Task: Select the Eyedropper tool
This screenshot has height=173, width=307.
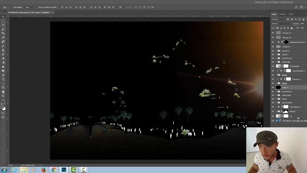Action: point(3,37)
